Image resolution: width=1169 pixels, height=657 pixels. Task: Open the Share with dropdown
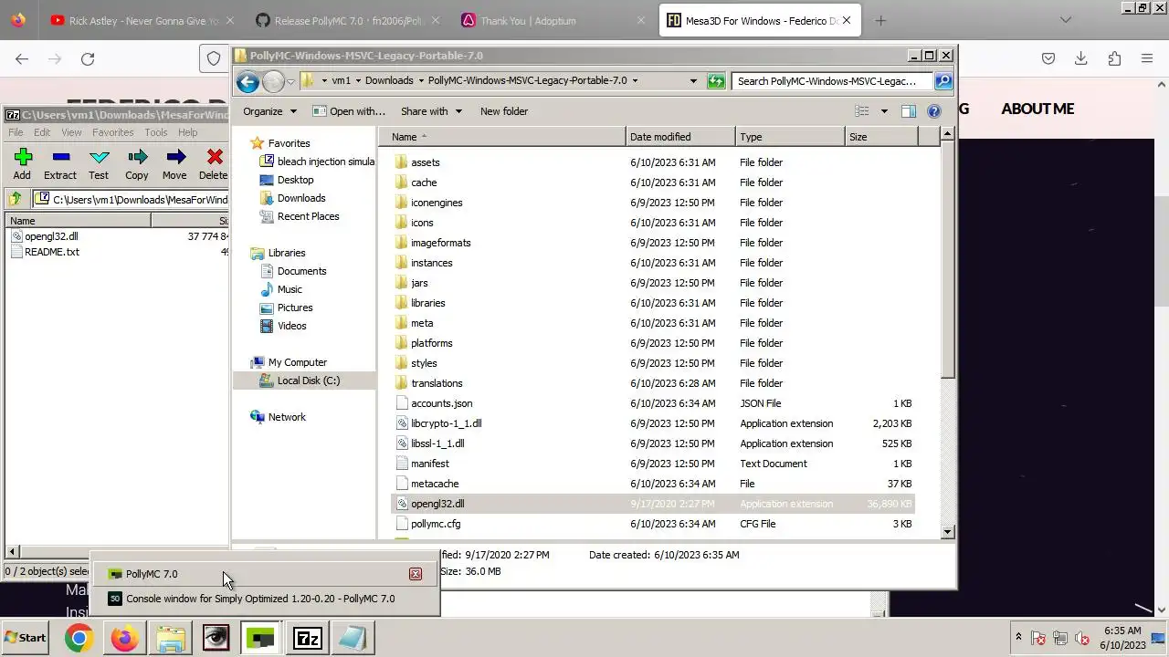coord(431,111)
